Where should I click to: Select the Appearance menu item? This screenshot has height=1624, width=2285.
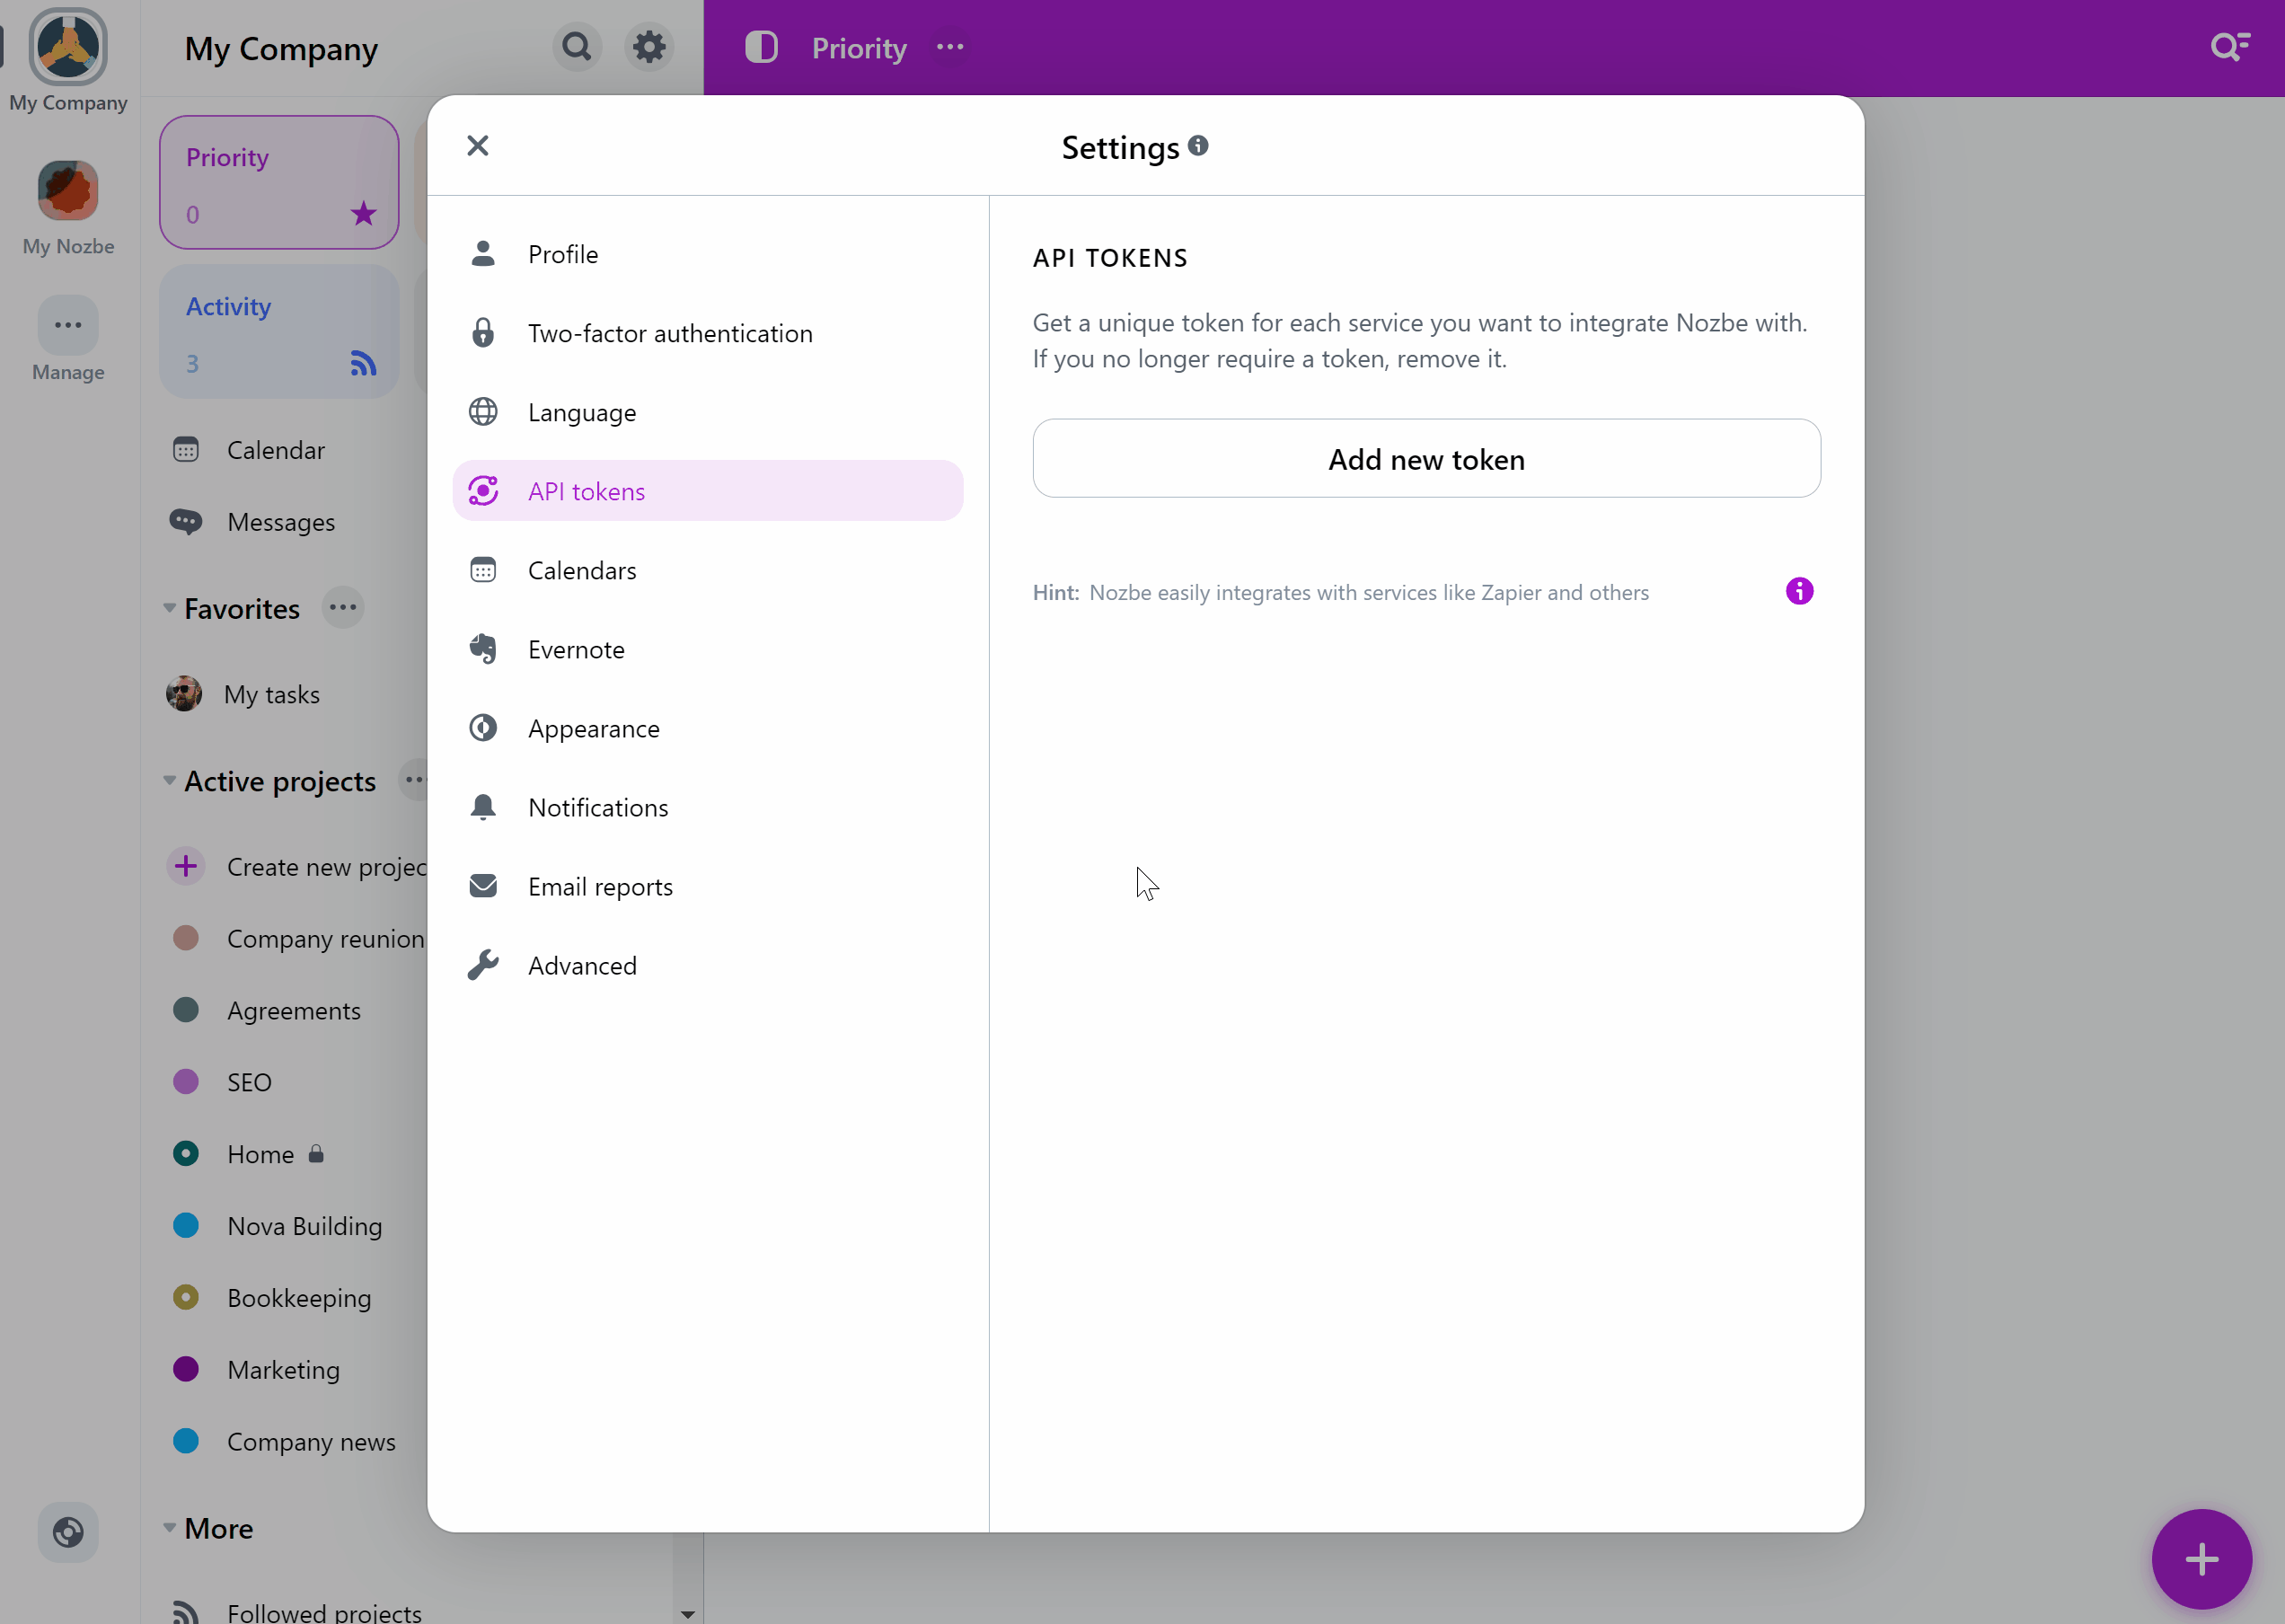594,728
